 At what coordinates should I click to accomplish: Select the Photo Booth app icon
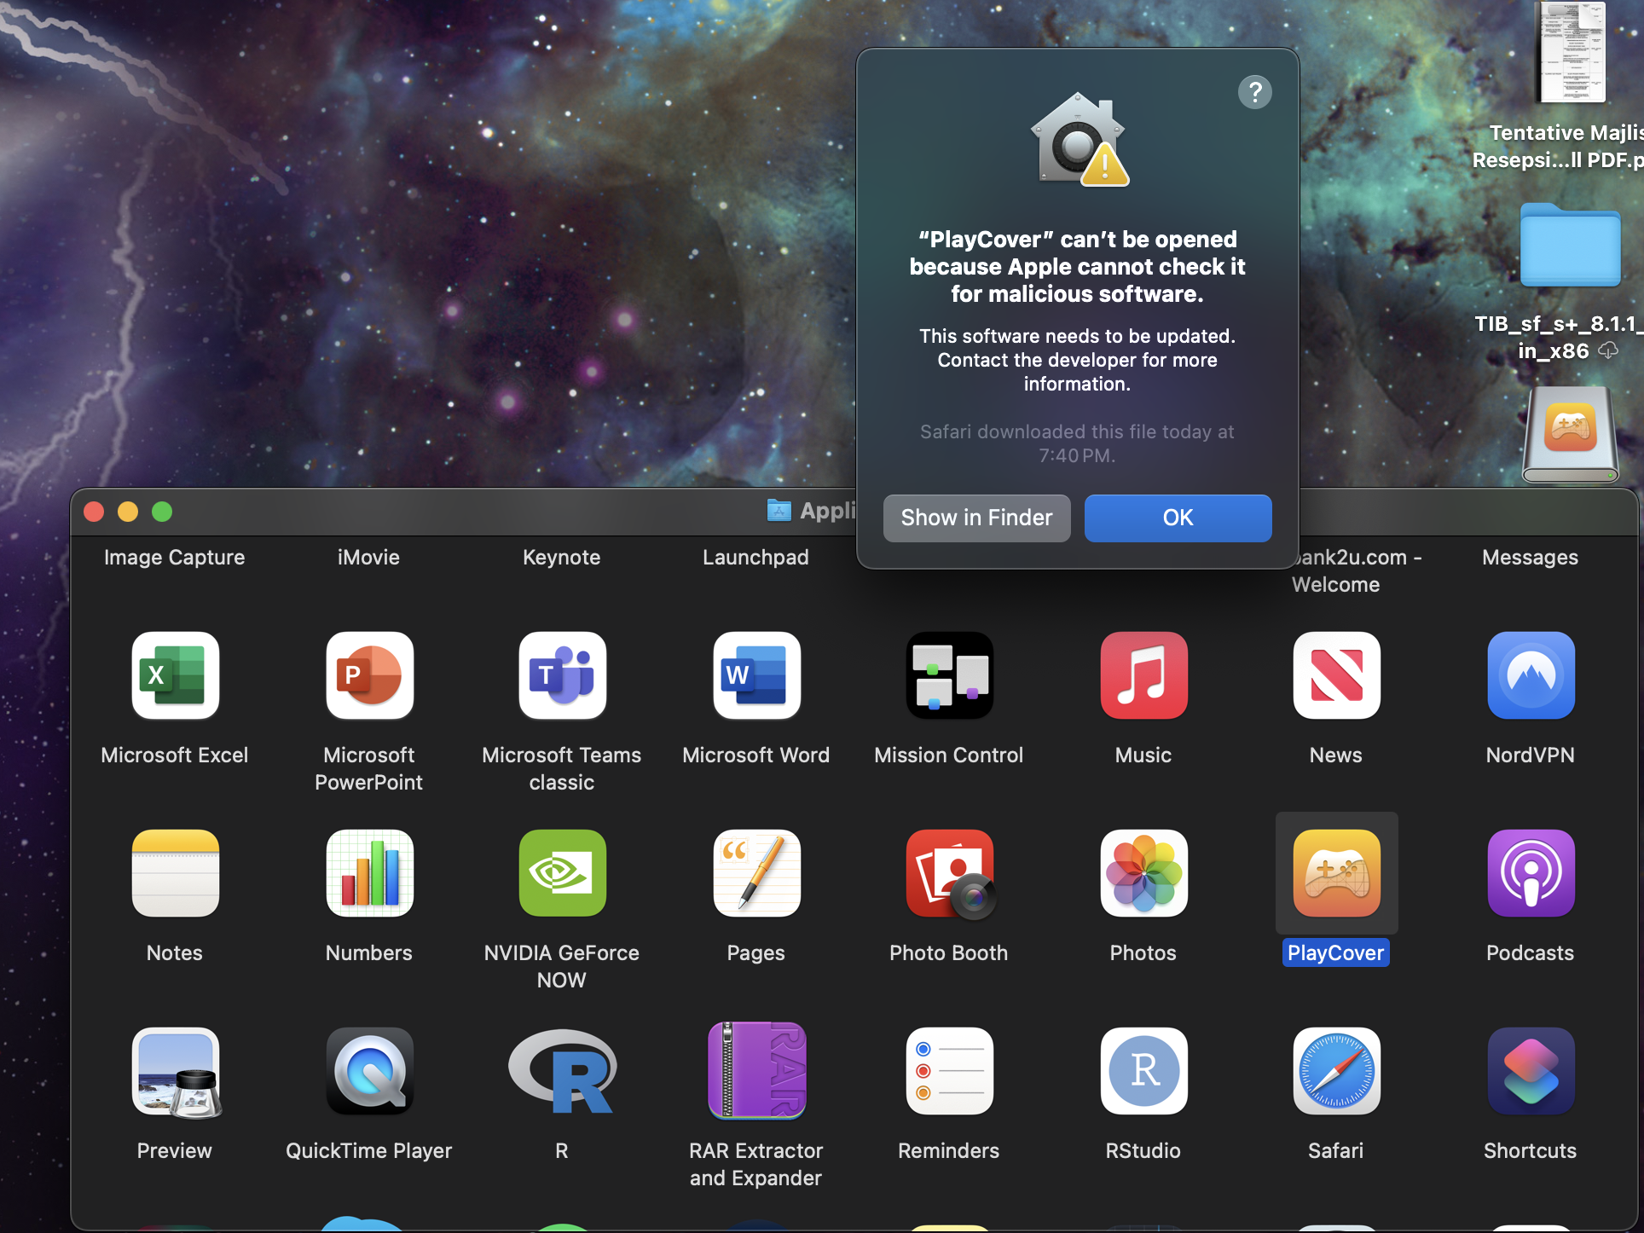tap(949, 873)
